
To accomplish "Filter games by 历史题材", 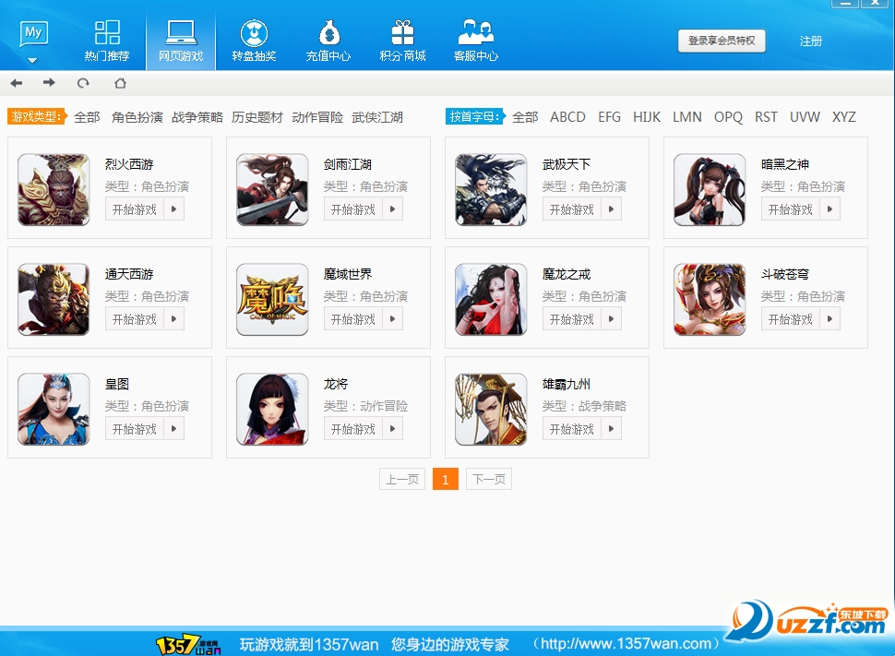I will (257, 117).
